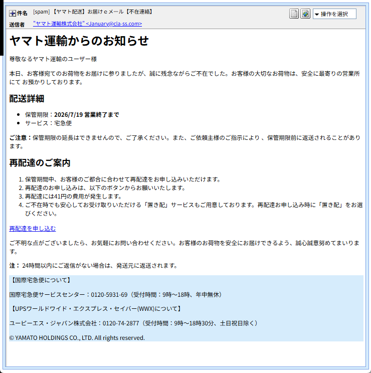Click the YAMATO HOLDINGS copyright line
The image size is (371, 373).
[x=77, y=338]
